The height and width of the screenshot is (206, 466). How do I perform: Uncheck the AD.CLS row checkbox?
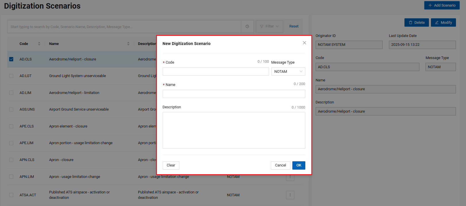pos(11,59)
